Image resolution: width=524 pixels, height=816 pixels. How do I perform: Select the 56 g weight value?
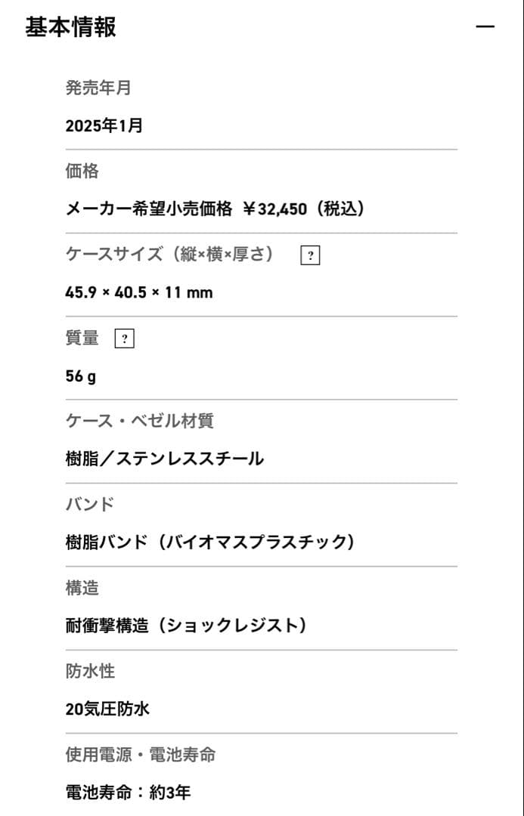tap(80, 376)
